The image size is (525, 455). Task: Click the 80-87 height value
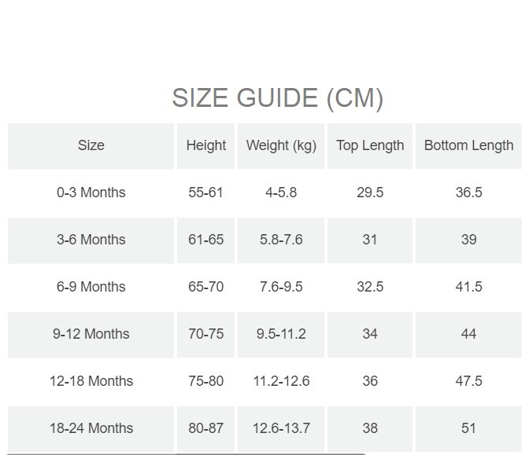pyautogui.click(x=205, y=428)
